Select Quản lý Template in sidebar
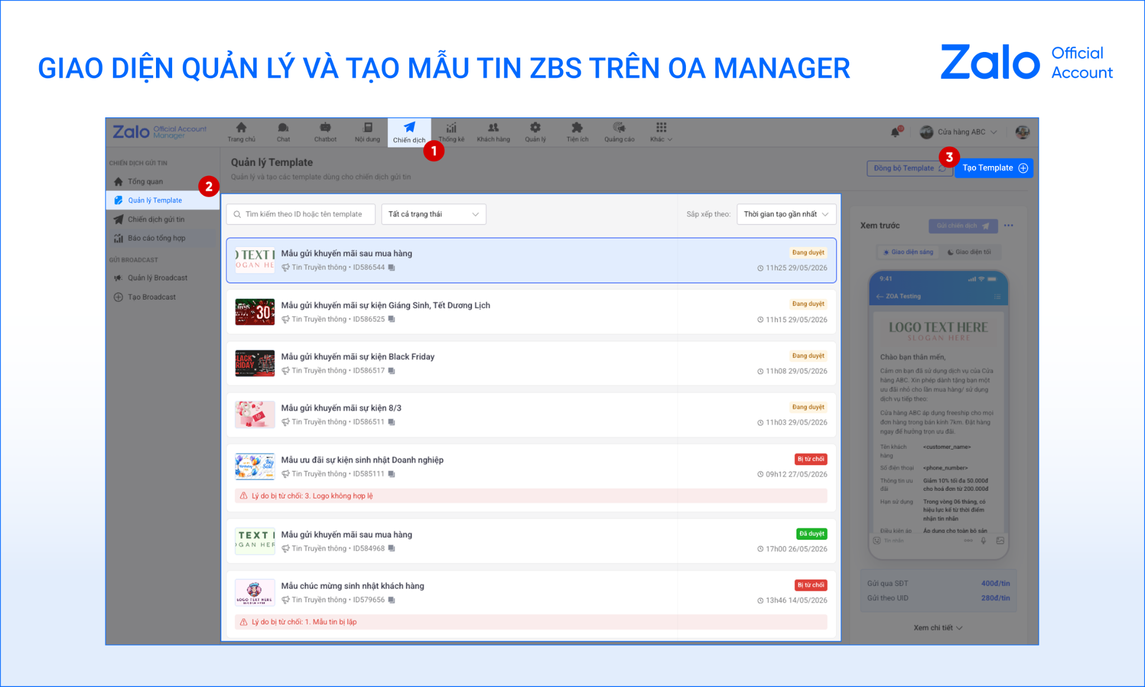This screenshot has width=1145, height=687. click(x=163, y=200)
